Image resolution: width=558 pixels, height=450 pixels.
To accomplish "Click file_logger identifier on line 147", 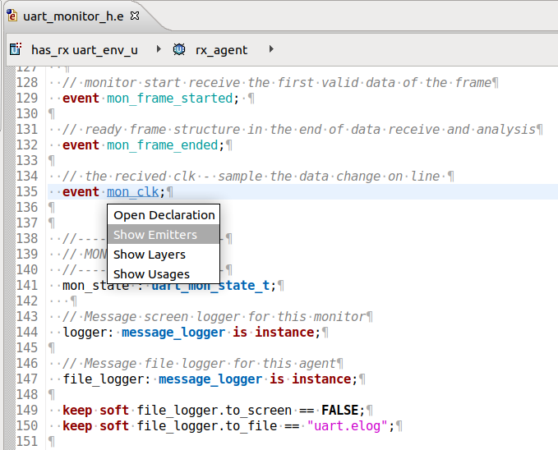I will click(104, 379).
